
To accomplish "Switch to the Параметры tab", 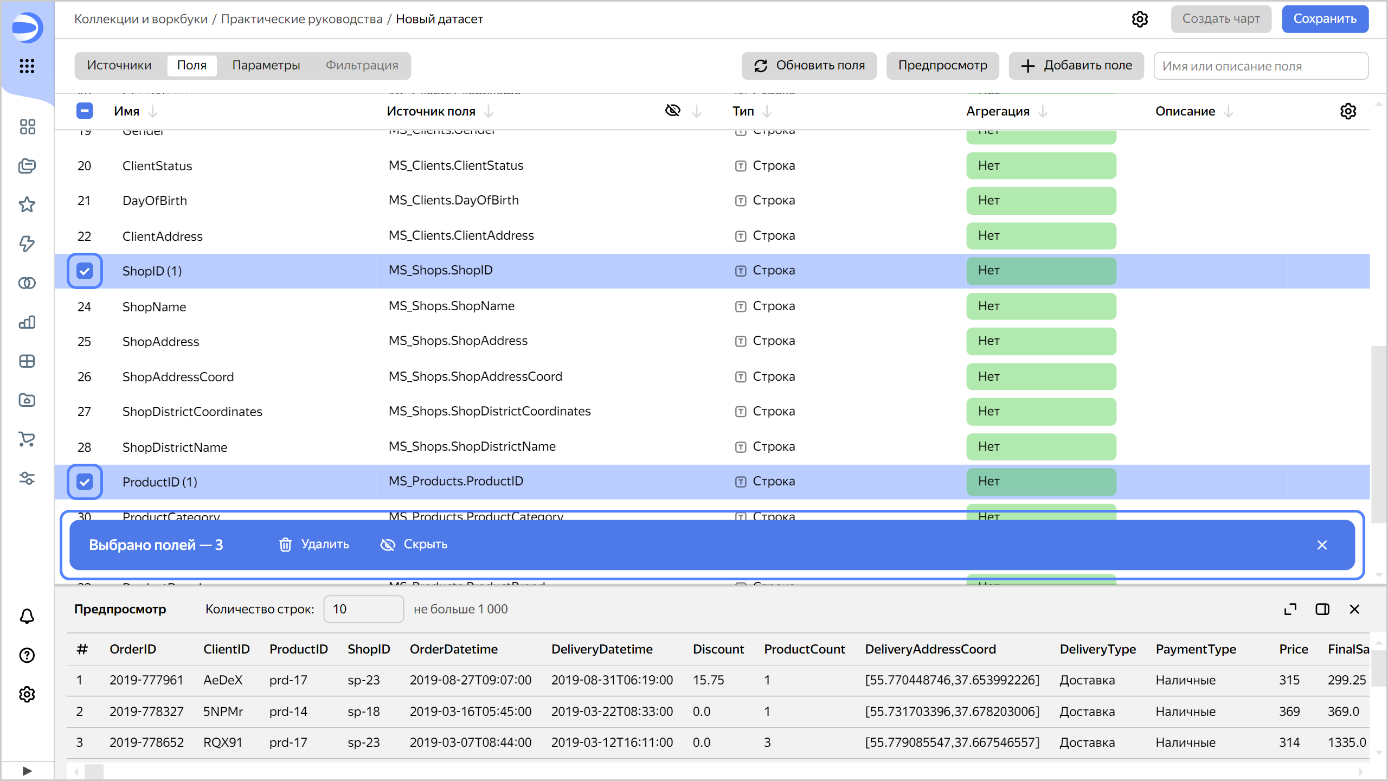I will click(266, 66).
